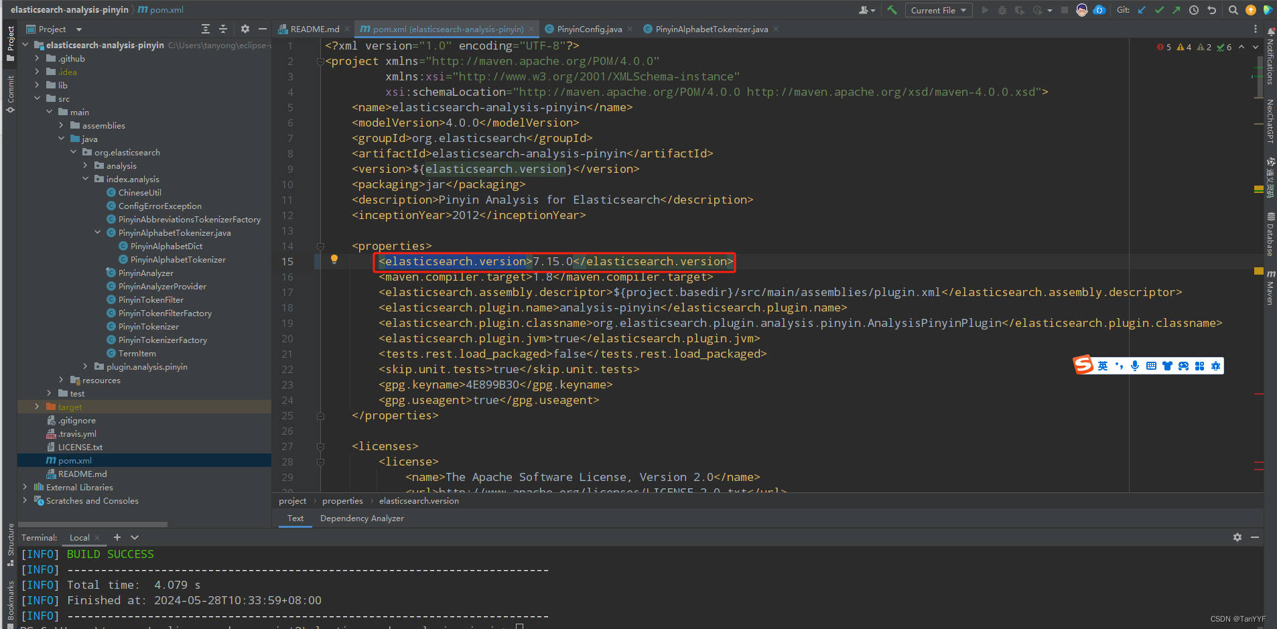1277x629 pixels.
Task: Hide the Project panel with minus icon
Action: click(x=263, y=29)
